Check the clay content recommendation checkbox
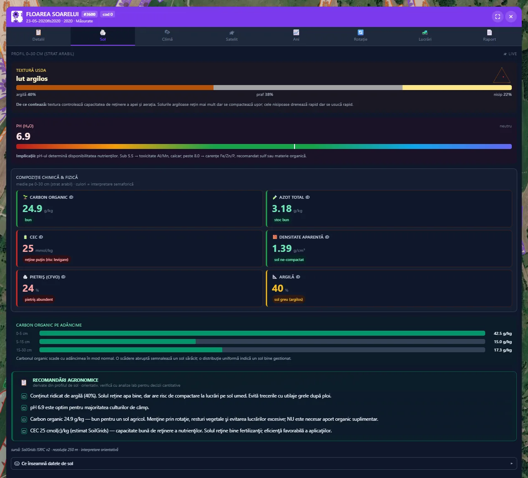This screenshot has width=528, height=478. pos(24,396)
